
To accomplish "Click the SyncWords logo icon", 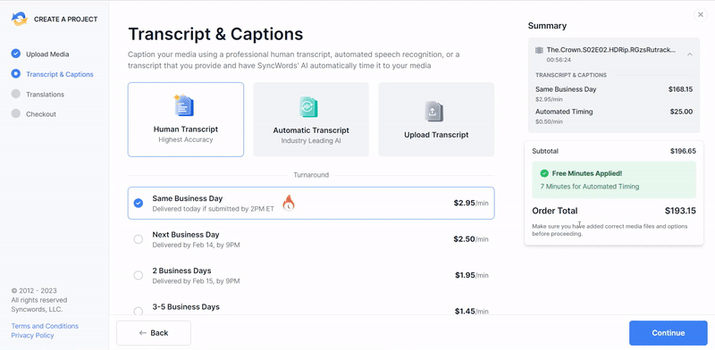I will click(x=20, y=19).
